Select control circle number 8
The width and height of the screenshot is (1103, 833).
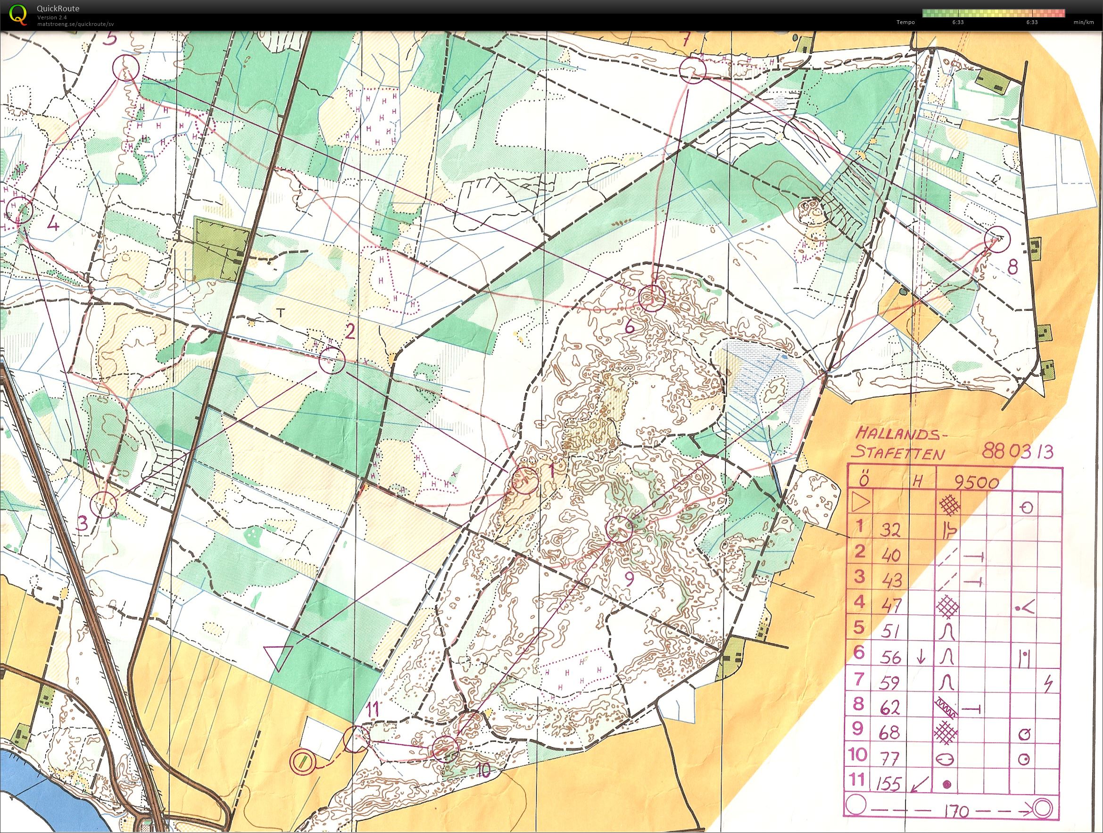[998, 239]
